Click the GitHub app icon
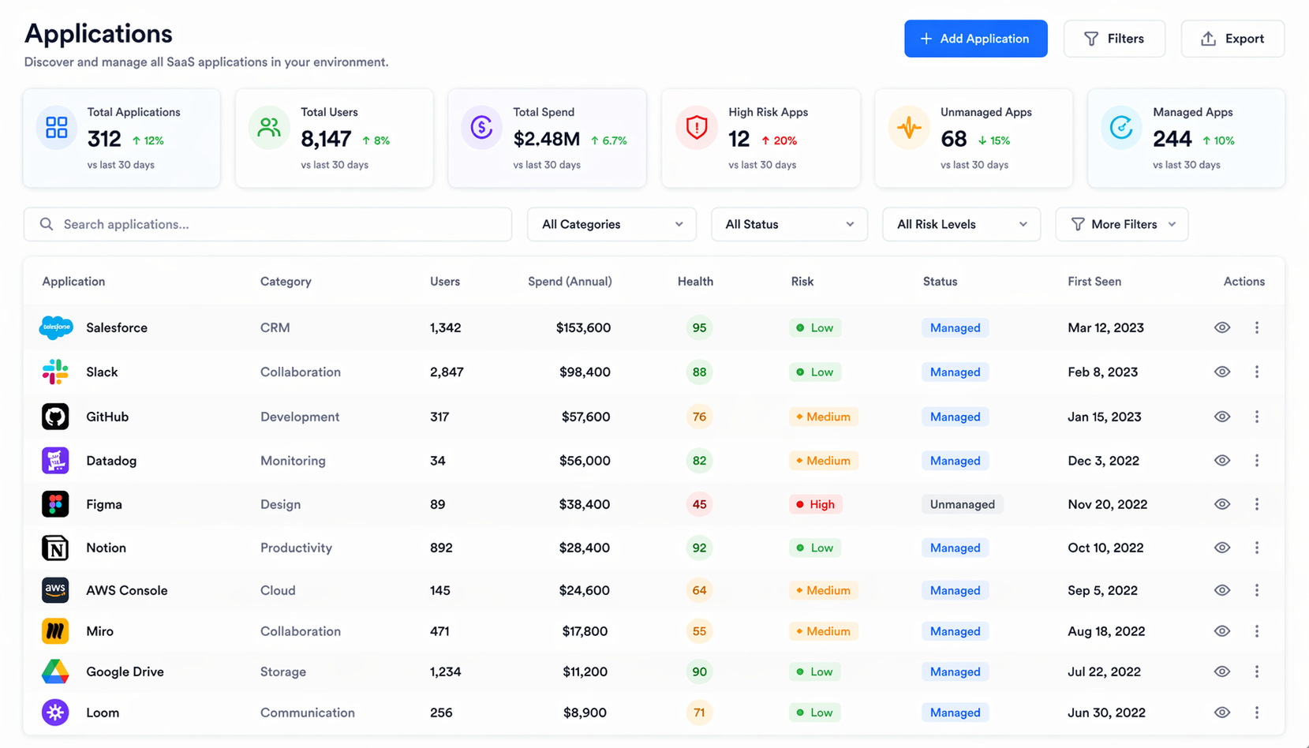The width and height of the screenshot is (1309, 748). [55, 417]
